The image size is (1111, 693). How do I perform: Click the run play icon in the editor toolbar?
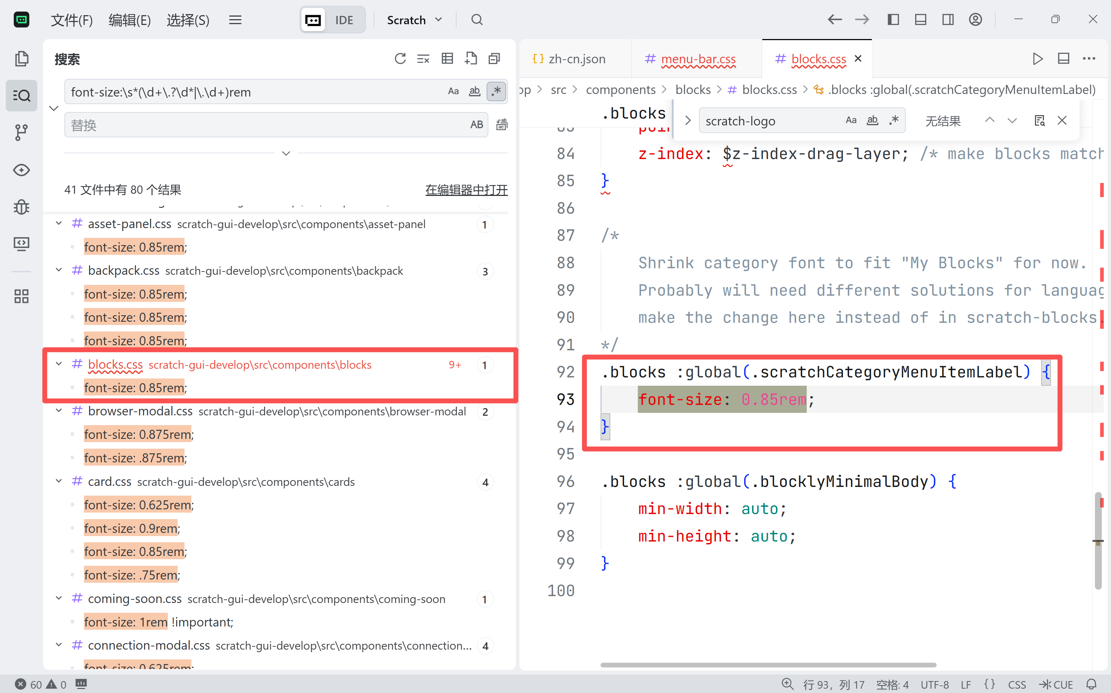coord(1037,59)
